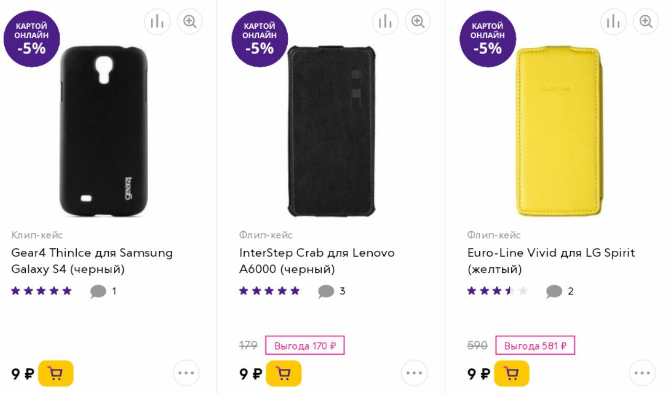672x394 pixels.
Task: Add Gear4 ThinIce case to cart
Action: [x=56, y=374]
